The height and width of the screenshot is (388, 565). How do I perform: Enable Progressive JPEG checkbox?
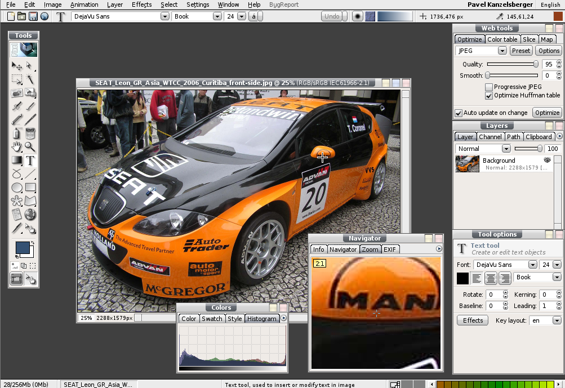click(x=489, y=87)
